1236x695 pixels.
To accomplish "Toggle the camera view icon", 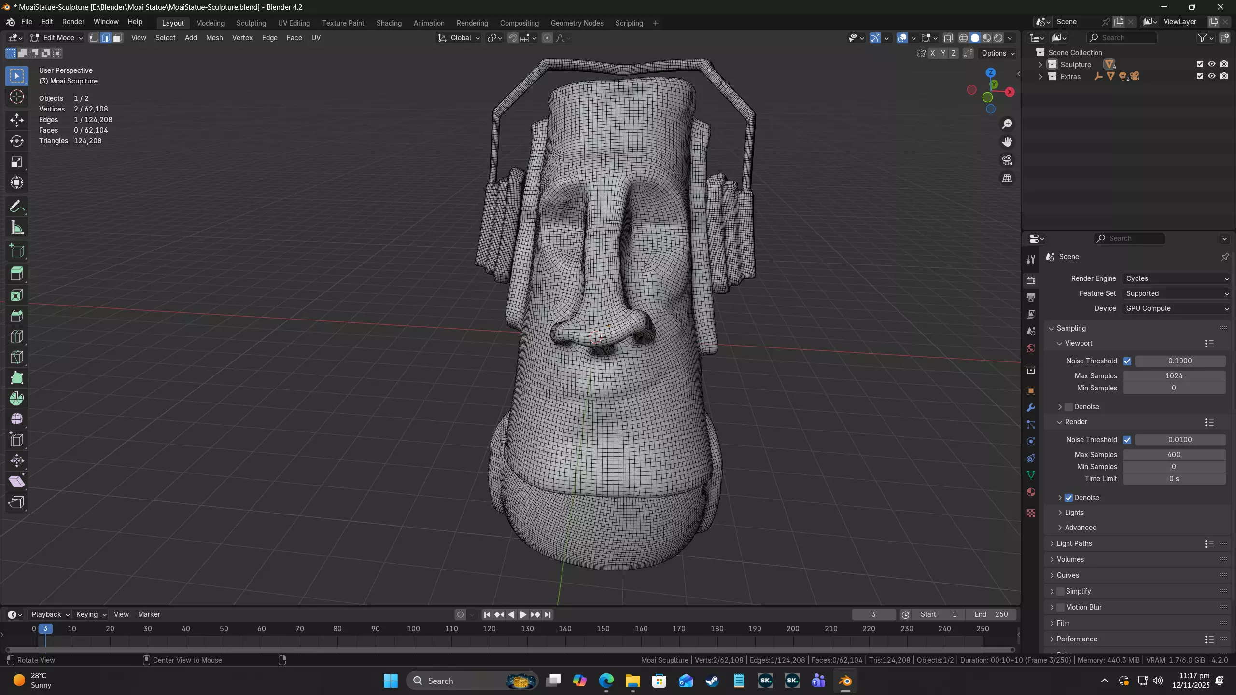I will (x=1007, y=160).
